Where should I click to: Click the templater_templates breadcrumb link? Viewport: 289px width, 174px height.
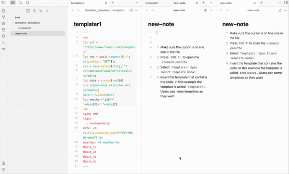[x=97, y=10]
